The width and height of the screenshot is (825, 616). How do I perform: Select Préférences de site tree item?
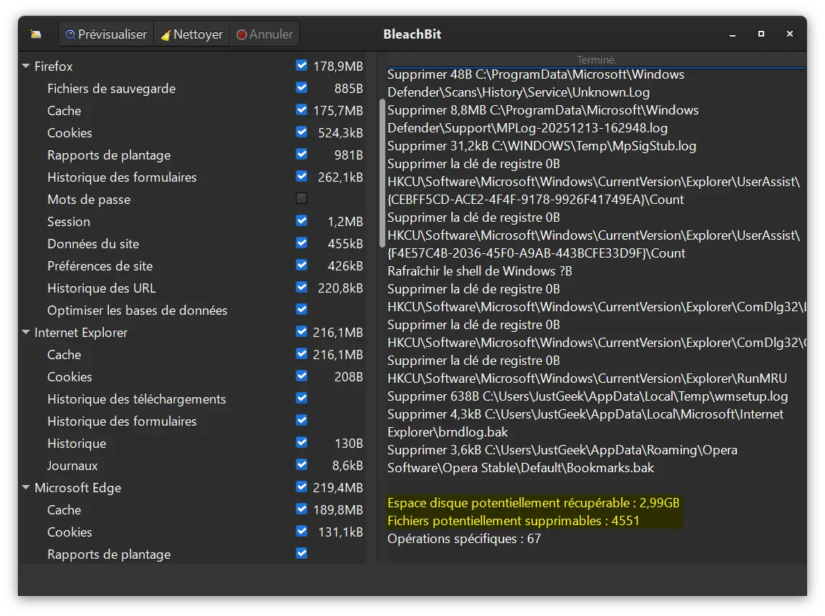point(100,266)
